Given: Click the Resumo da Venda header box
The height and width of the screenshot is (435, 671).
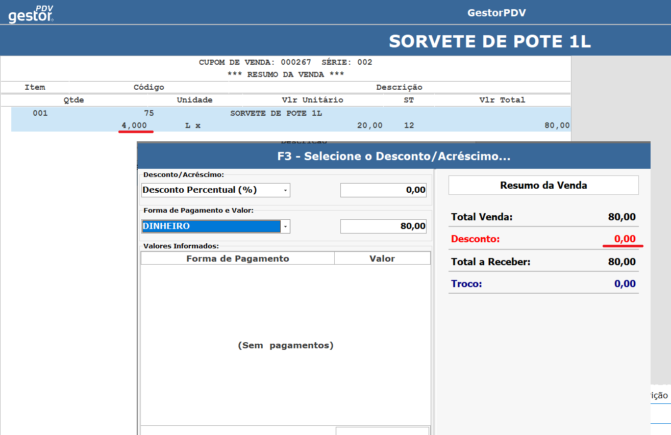Looking at the screenshot, I should point(543,185).
